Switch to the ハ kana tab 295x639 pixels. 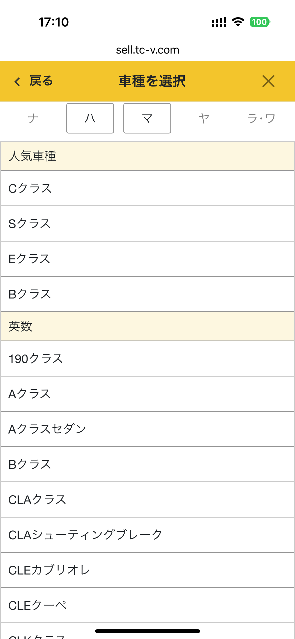(x=90, y=118)
